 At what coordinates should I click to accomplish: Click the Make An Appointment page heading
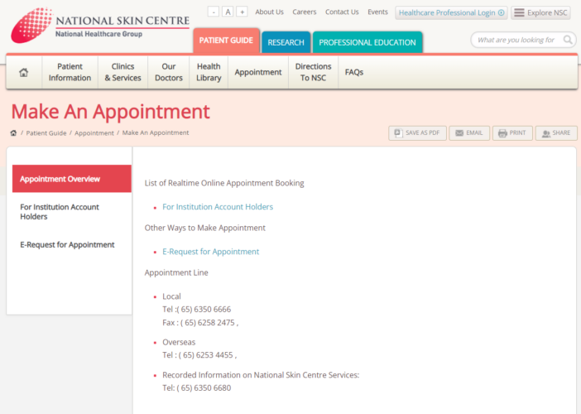(110, 111)
